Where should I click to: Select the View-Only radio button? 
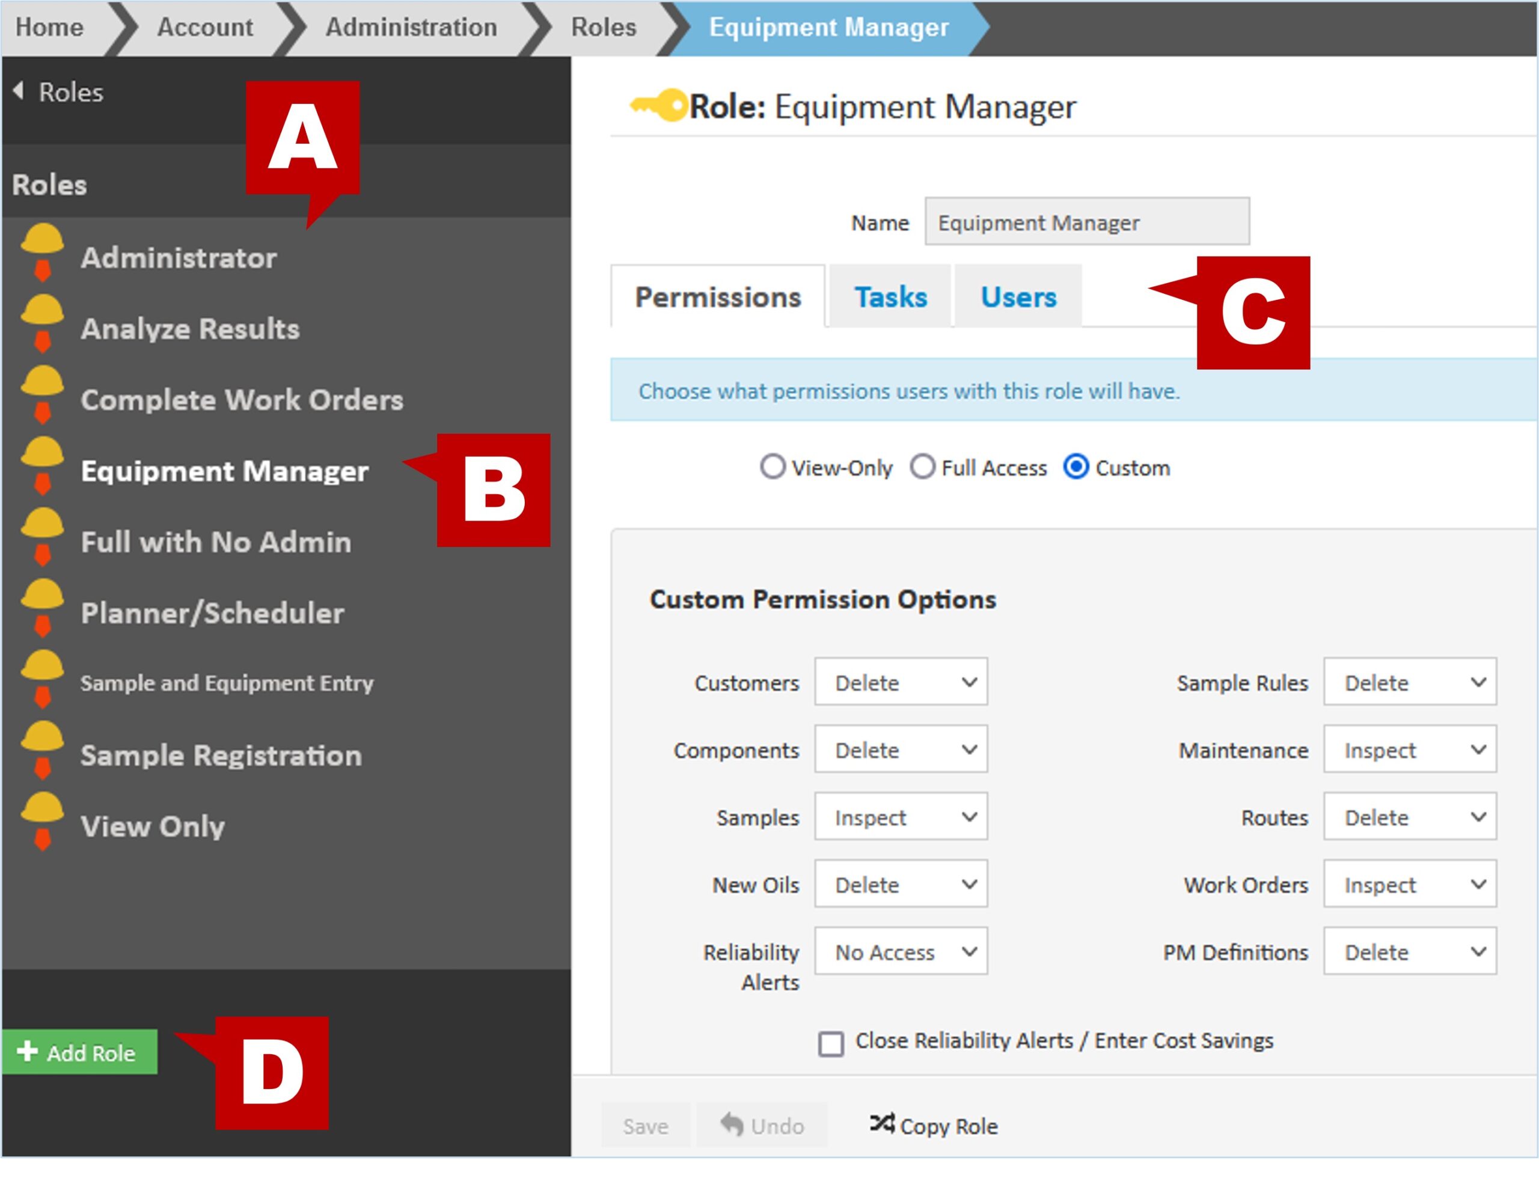pos(772,467)
